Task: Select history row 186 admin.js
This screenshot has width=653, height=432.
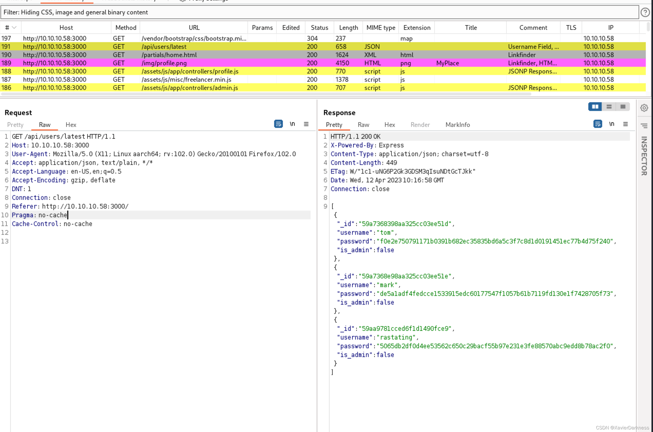Action: tap(323, 88)
